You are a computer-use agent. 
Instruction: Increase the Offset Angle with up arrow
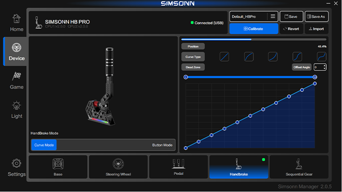click(325, 66)
